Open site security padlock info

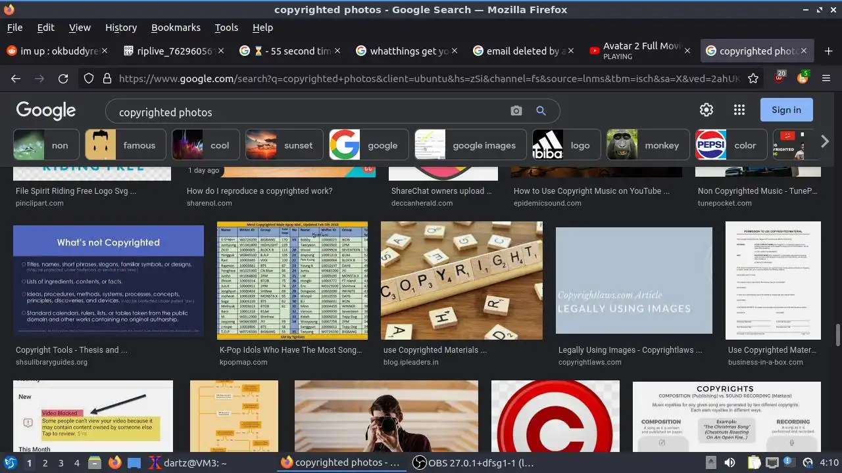[x=107, y=79]
